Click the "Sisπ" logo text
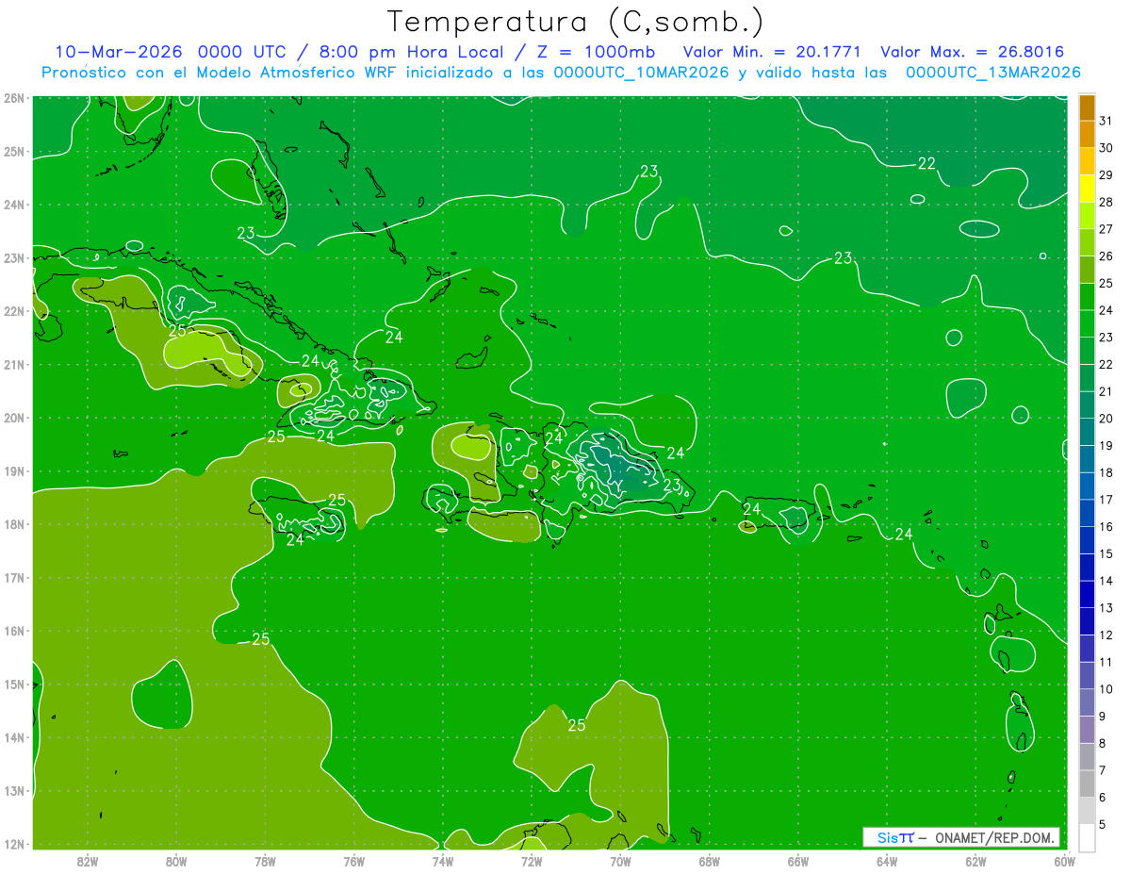The width and height of the screenshot is (1131, 874). pyautogui.click(x=895, y=837)
